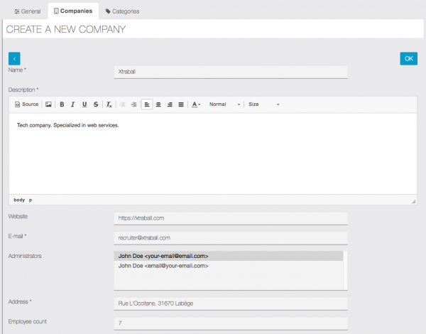
Task: Click the Website input field
Action: coord(230,219)
